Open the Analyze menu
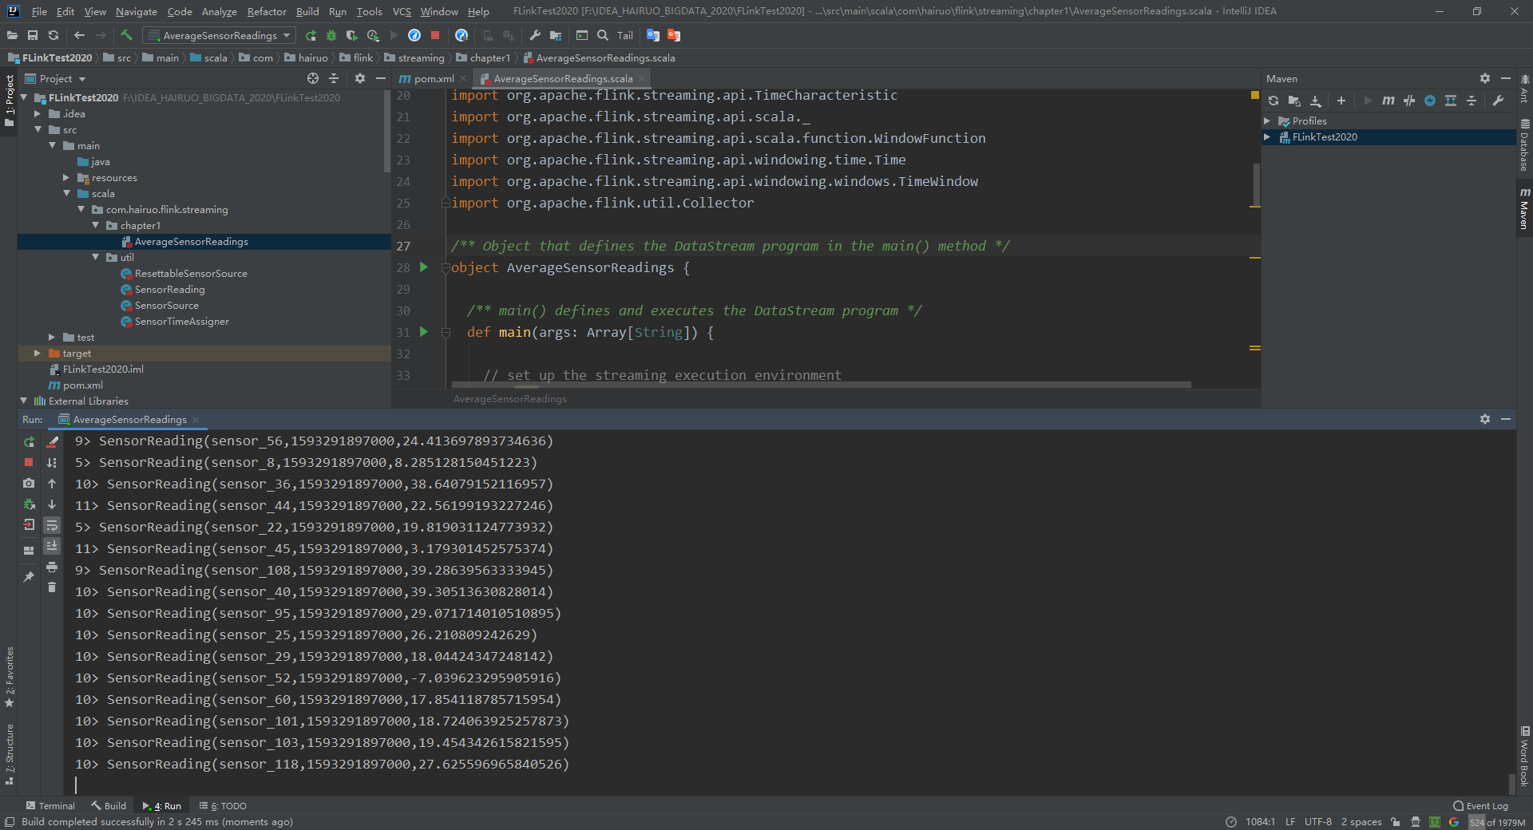Screen dimensions: 1533x830 (219, 11)
